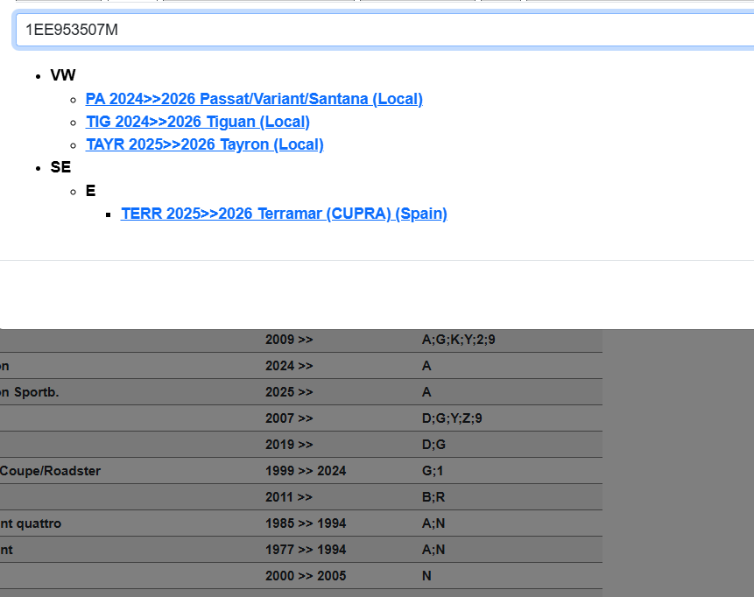Select the D;G;Y;Z;9 code cell
Viewport: 754px width, 597px height.
click(x=452, y=418)
